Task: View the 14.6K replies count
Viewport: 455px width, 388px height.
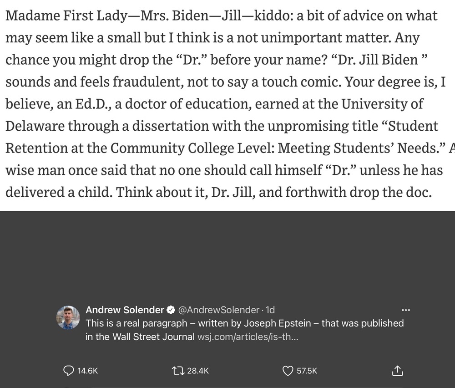Action: [88, 371]
